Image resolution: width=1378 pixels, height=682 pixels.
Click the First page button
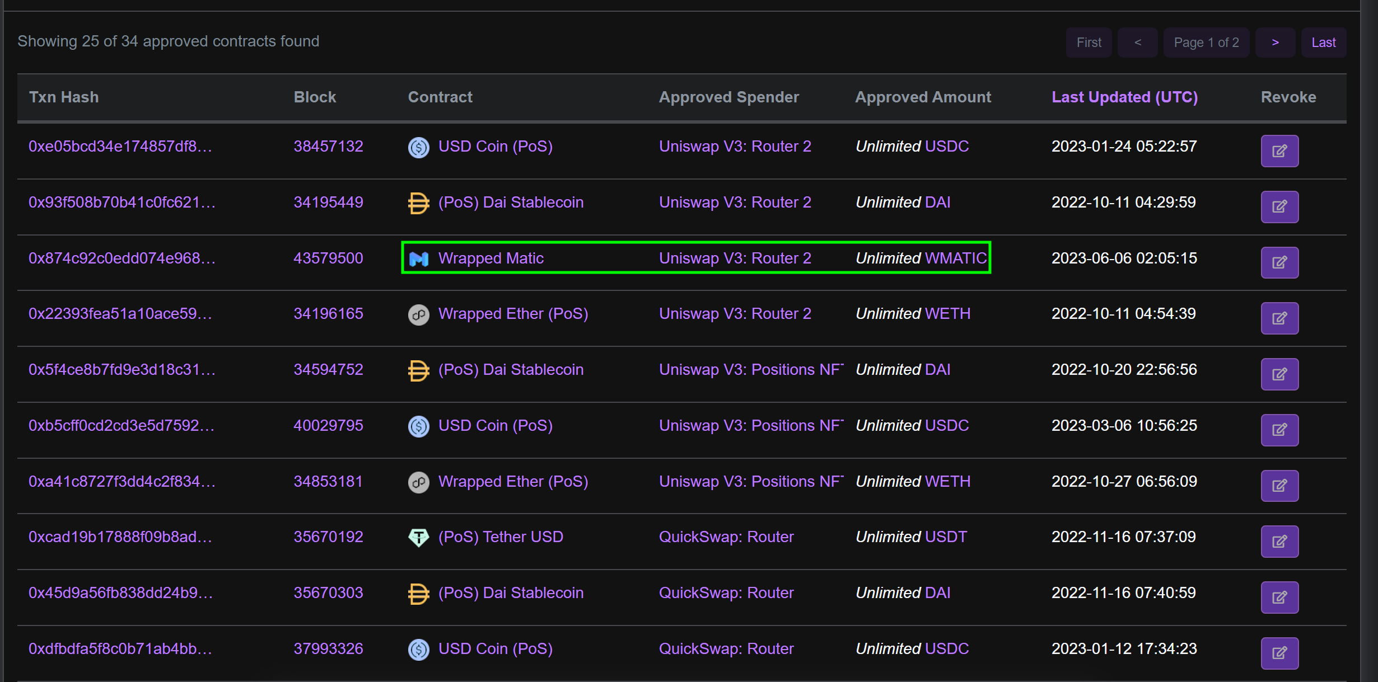(x=1087, y=42)
